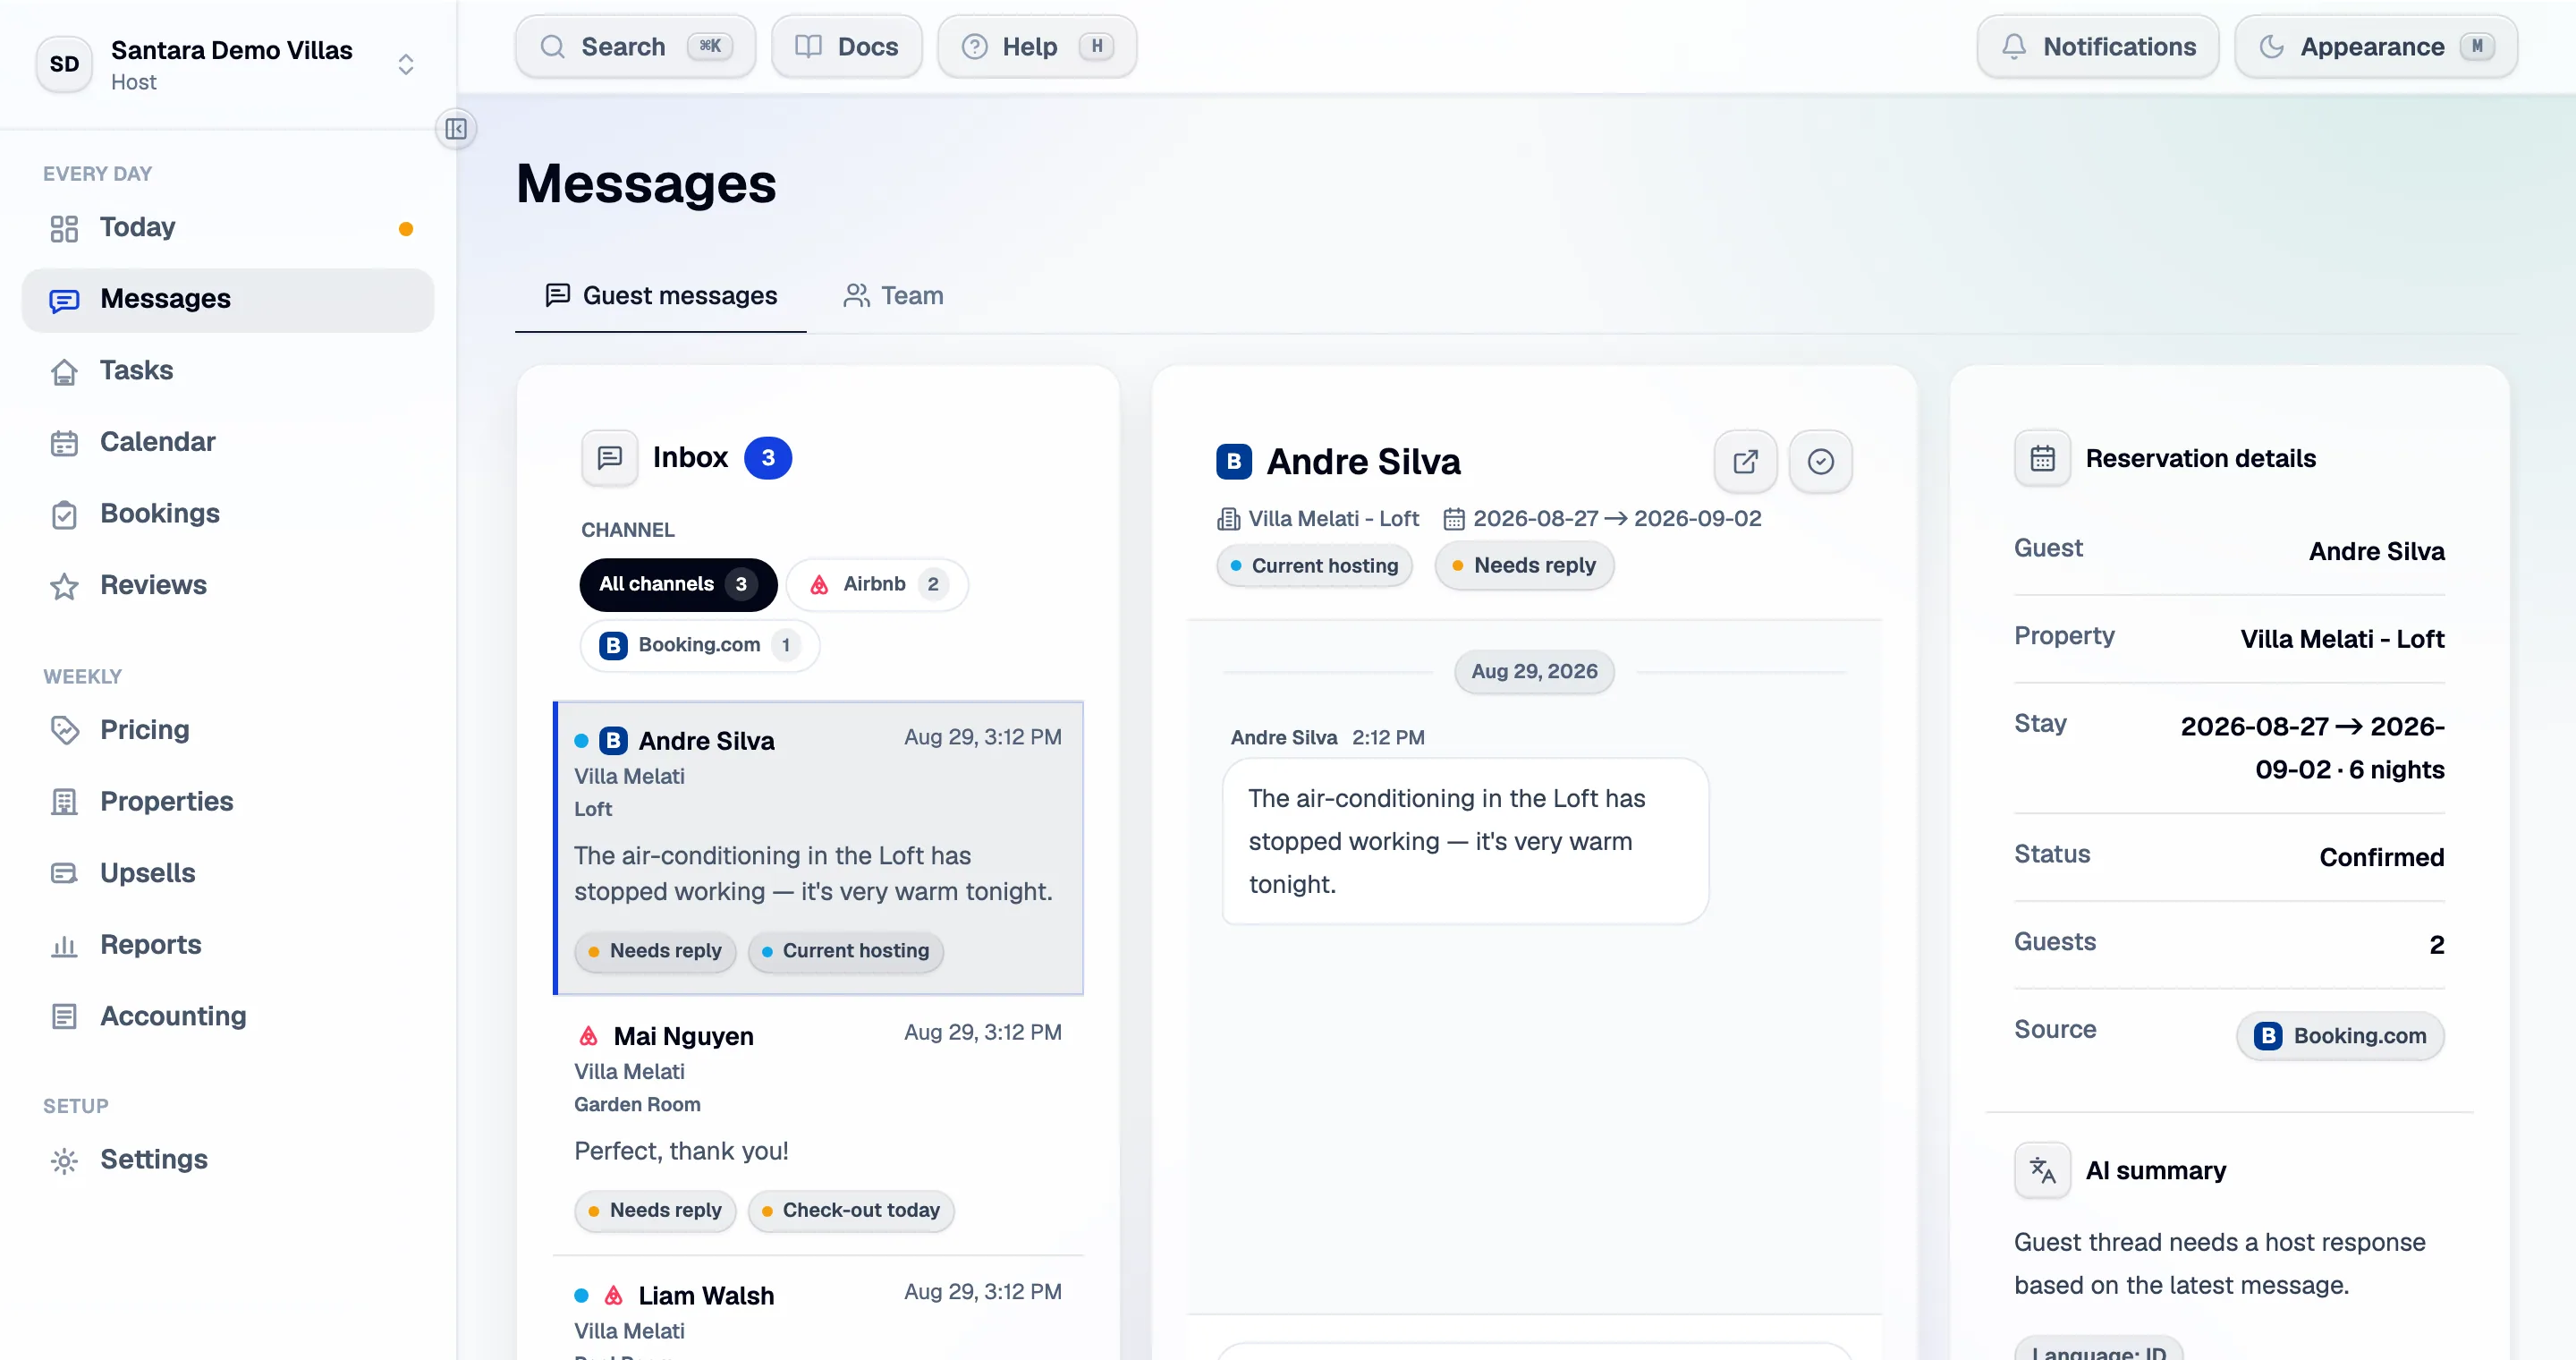Click the AI summary translate icon
Image resolution: width=2576 pixels, height=1360 pixels.
[2042, 1170]
